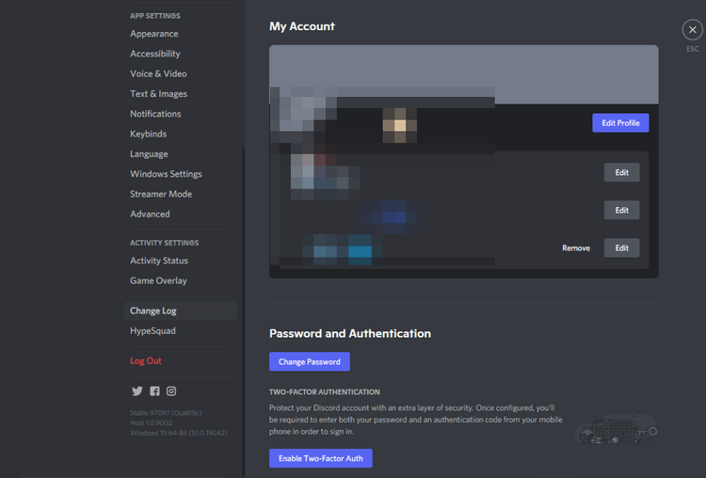Viewport: 706px width, 478px height.
Task: Click the 'Host 1.0.9002' text
Action: click(152, 423)
